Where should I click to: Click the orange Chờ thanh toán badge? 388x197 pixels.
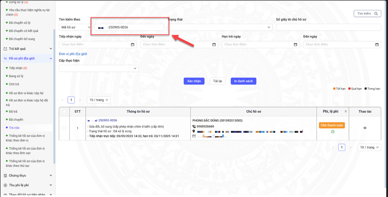[332, 125]
